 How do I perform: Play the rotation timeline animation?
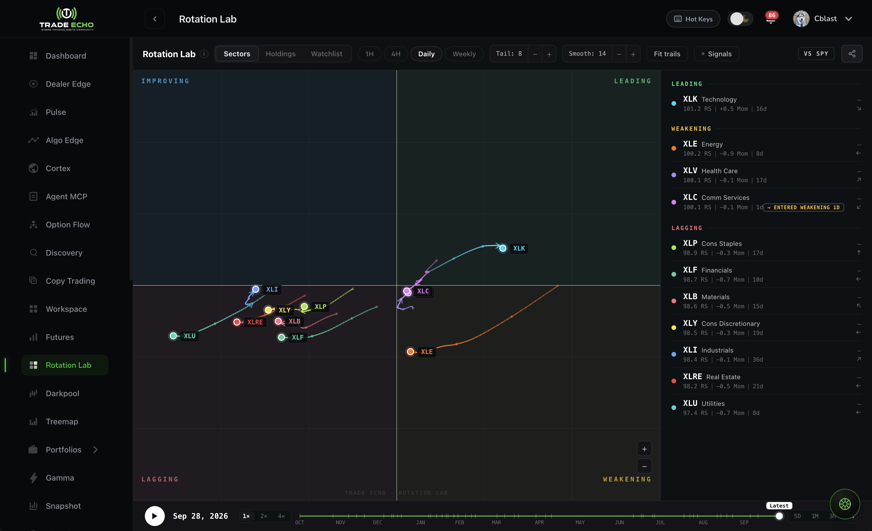click(x=155, y=516)
